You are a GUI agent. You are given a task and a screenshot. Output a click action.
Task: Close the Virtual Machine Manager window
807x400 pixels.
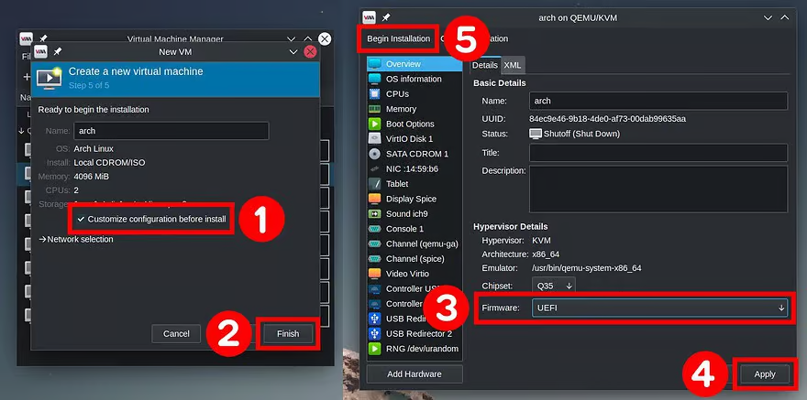(x=325, y=39)
